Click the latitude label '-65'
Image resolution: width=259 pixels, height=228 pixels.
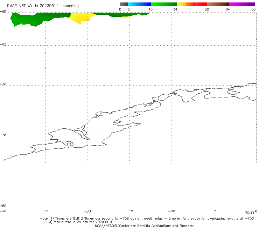point(3,45)
